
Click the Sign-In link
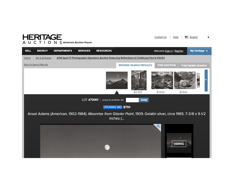coord(169,51)
